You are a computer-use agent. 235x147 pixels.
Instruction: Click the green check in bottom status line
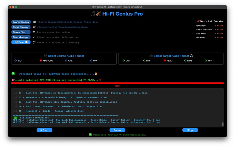tap(90, 135)
